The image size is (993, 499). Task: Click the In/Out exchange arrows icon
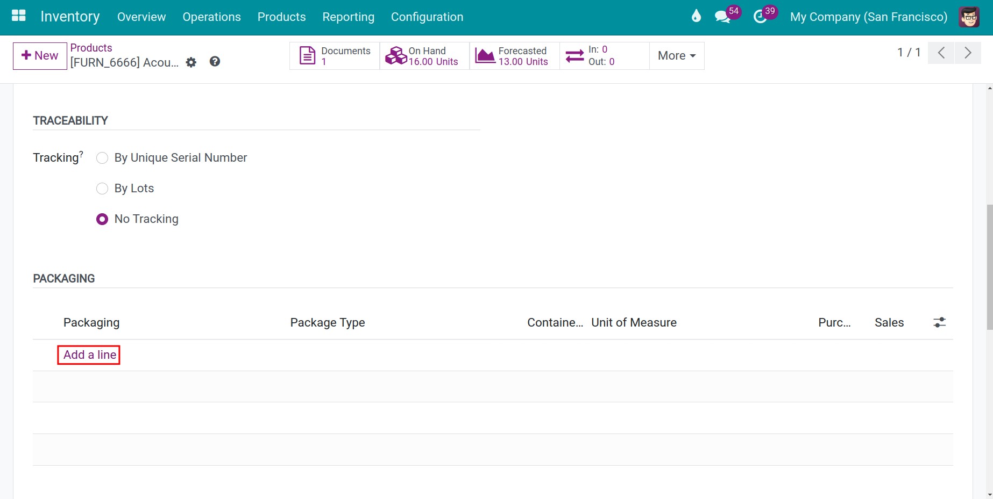coord(574,56)
